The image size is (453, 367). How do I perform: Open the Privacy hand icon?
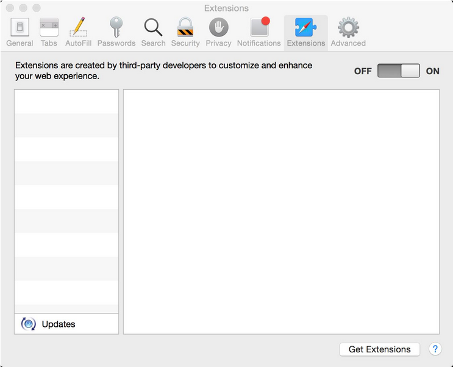[218, 32]
